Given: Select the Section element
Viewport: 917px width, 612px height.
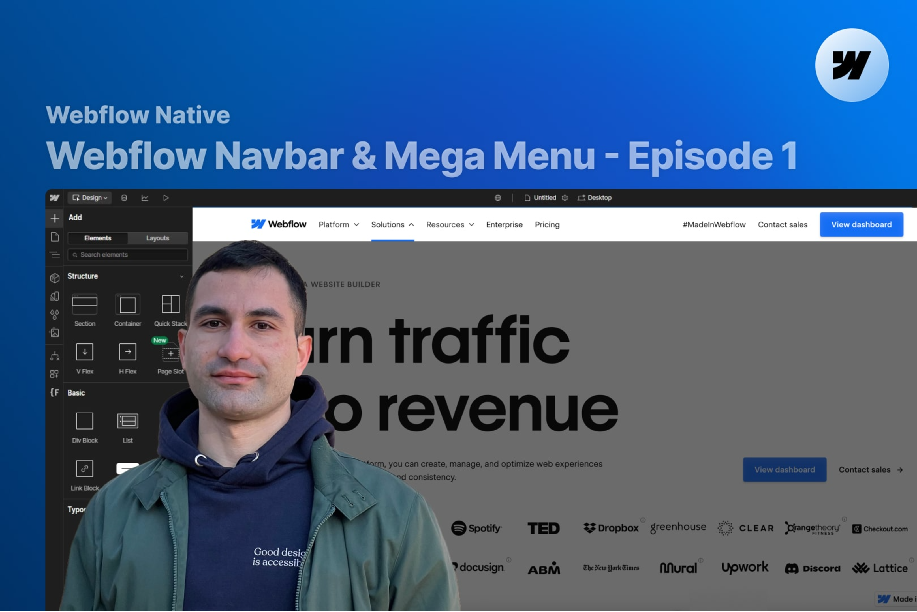Looking at the screenshot, I should coord(85,310).
